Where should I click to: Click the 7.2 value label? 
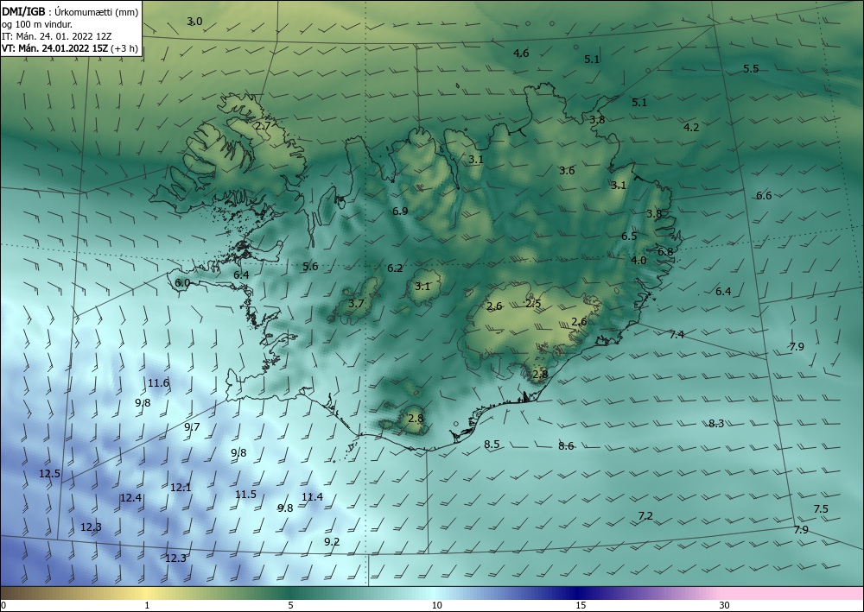[x=645, y=515]
